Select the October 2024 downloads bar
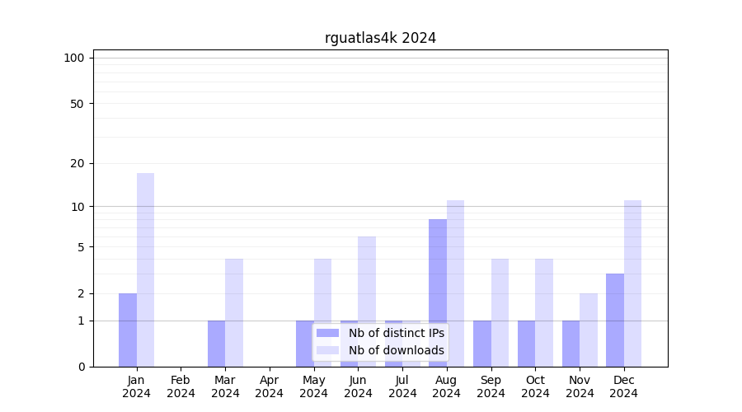Viewport: 742px width, 412px height. (x=544, y=312)
